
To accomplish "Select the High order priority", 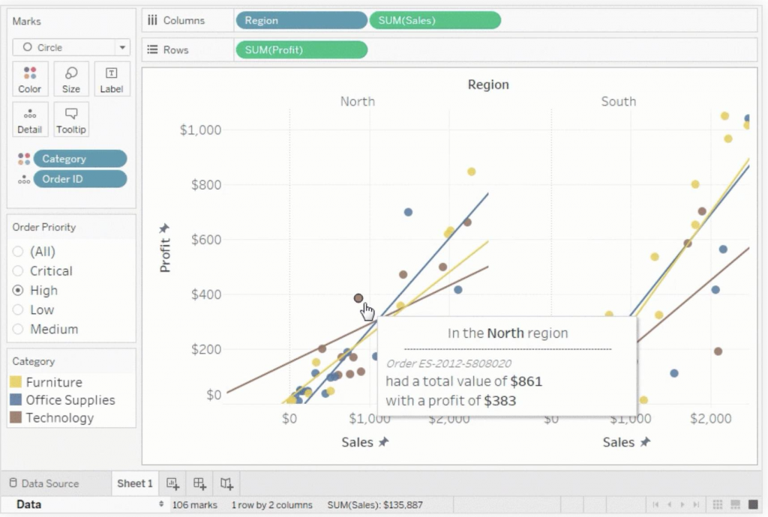I will pyautogui.click(x=16, y=290).
